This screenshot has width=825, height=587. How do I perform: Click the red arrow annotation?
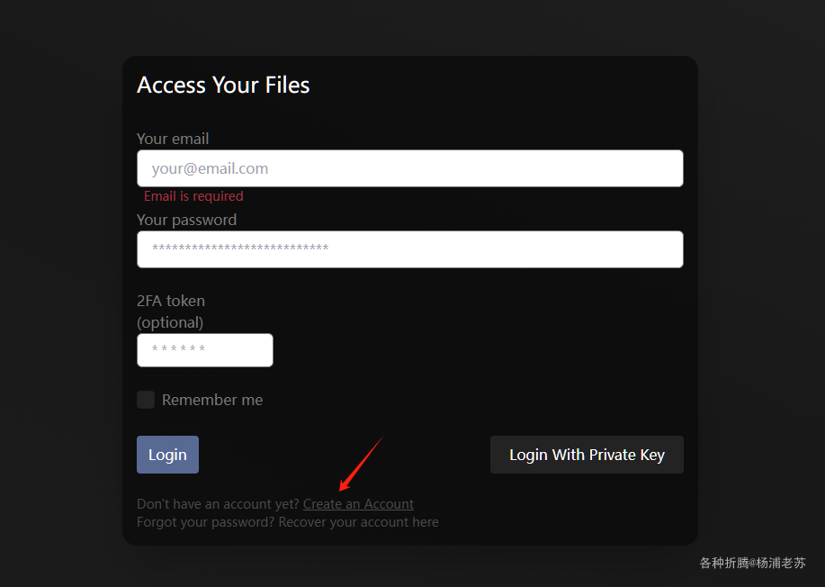pos(361,464)
